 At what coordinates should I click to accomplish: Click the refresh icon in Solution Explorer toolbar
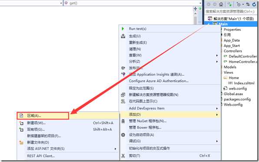click(254, 4)
